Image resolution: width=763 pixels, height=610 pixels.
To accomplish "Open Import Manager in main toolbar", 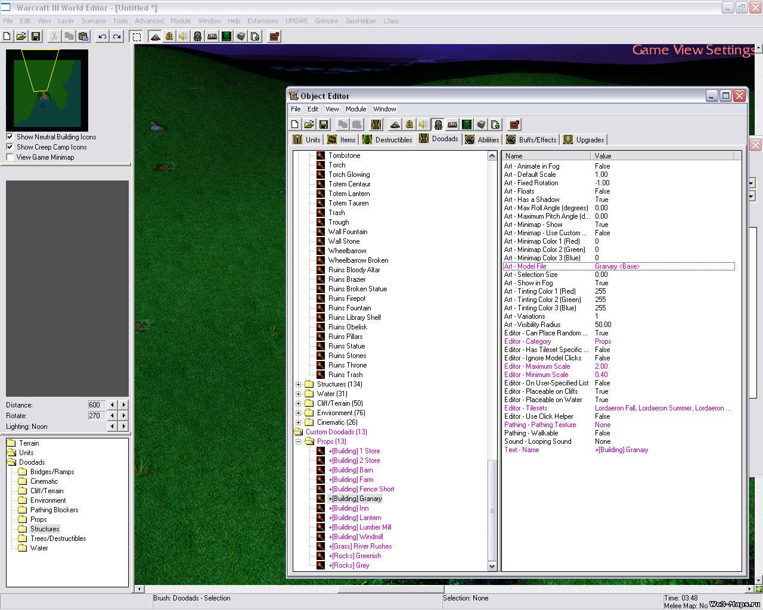I will pos(255,36).
